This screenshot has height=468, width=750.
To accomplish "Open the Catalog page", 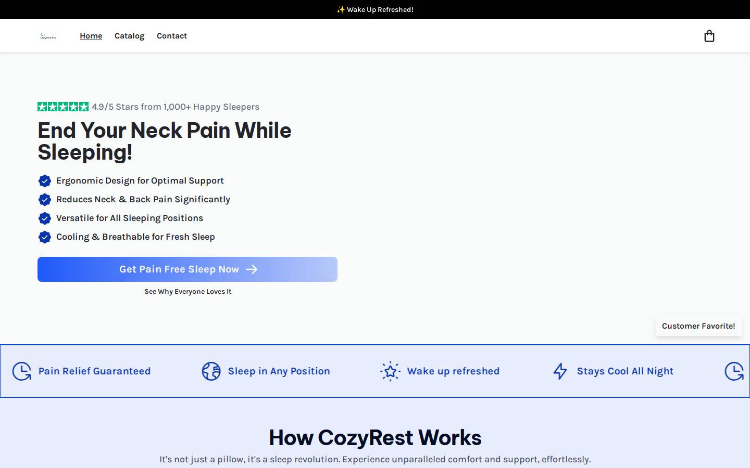I will 129,36.
